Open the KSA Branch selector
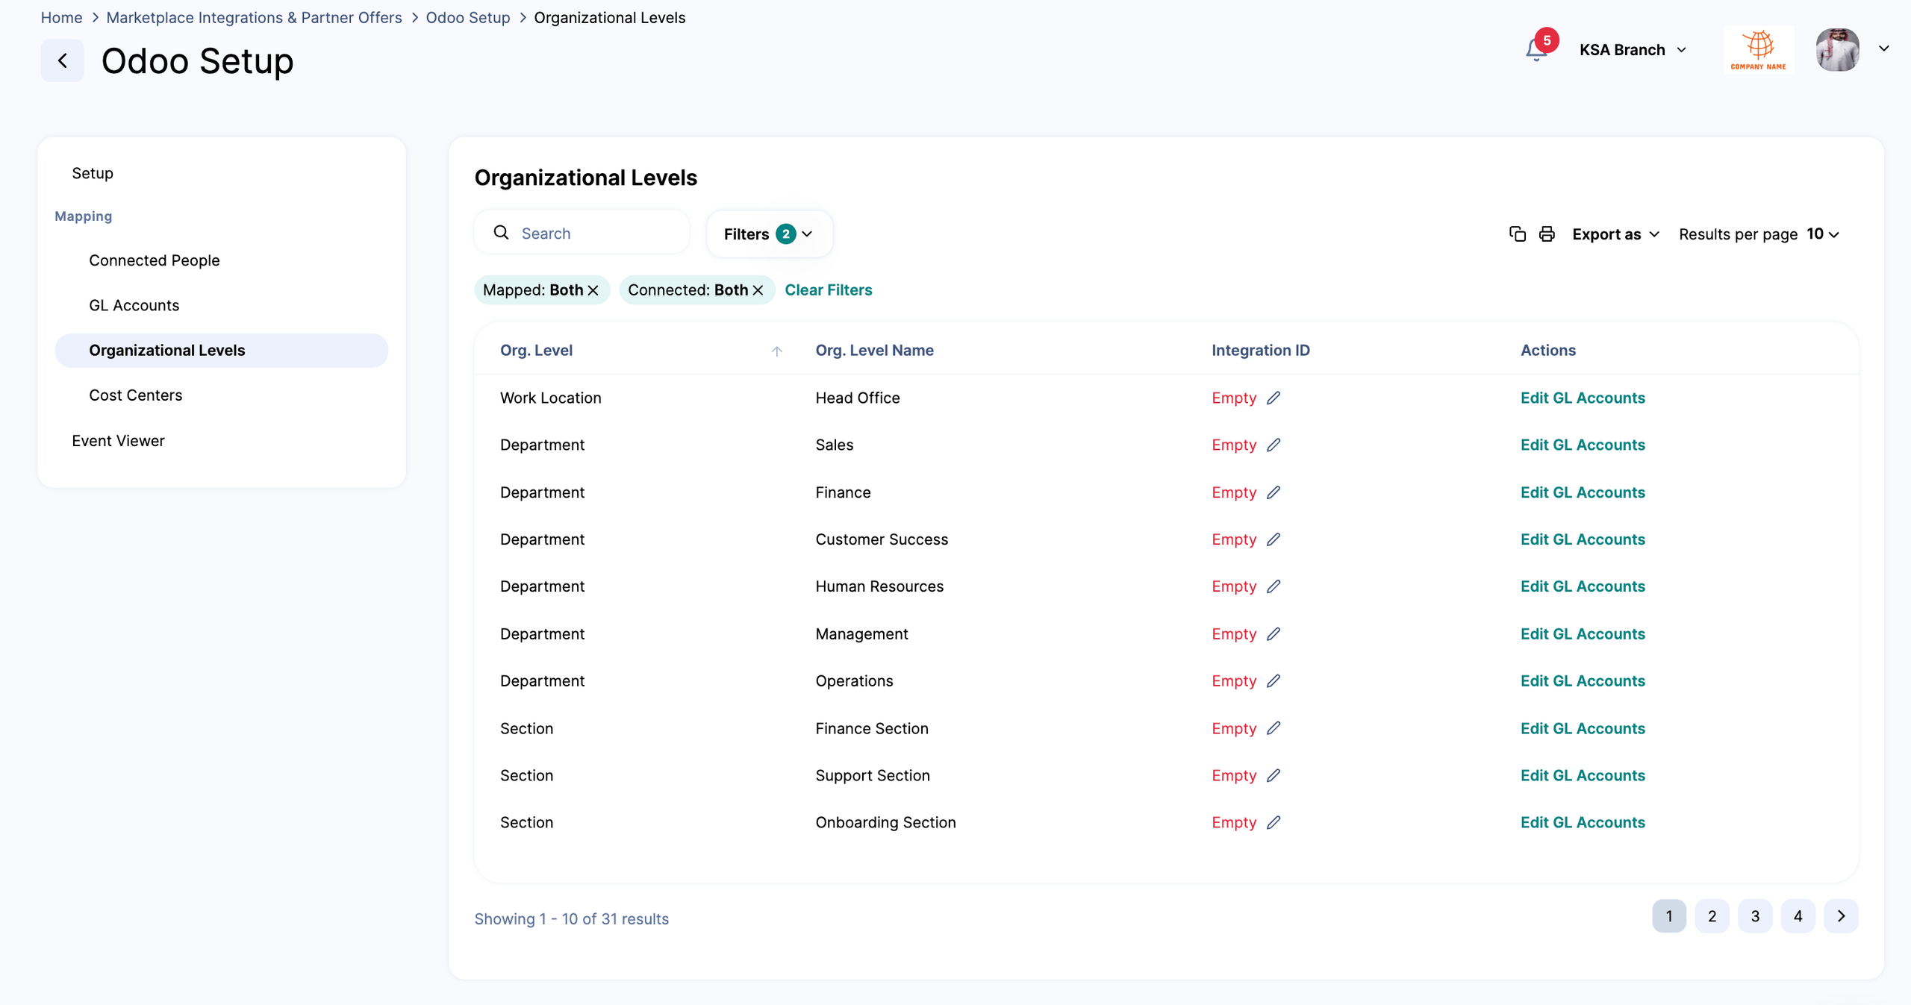The image size is (1911, 1005). pos(1632,50)
